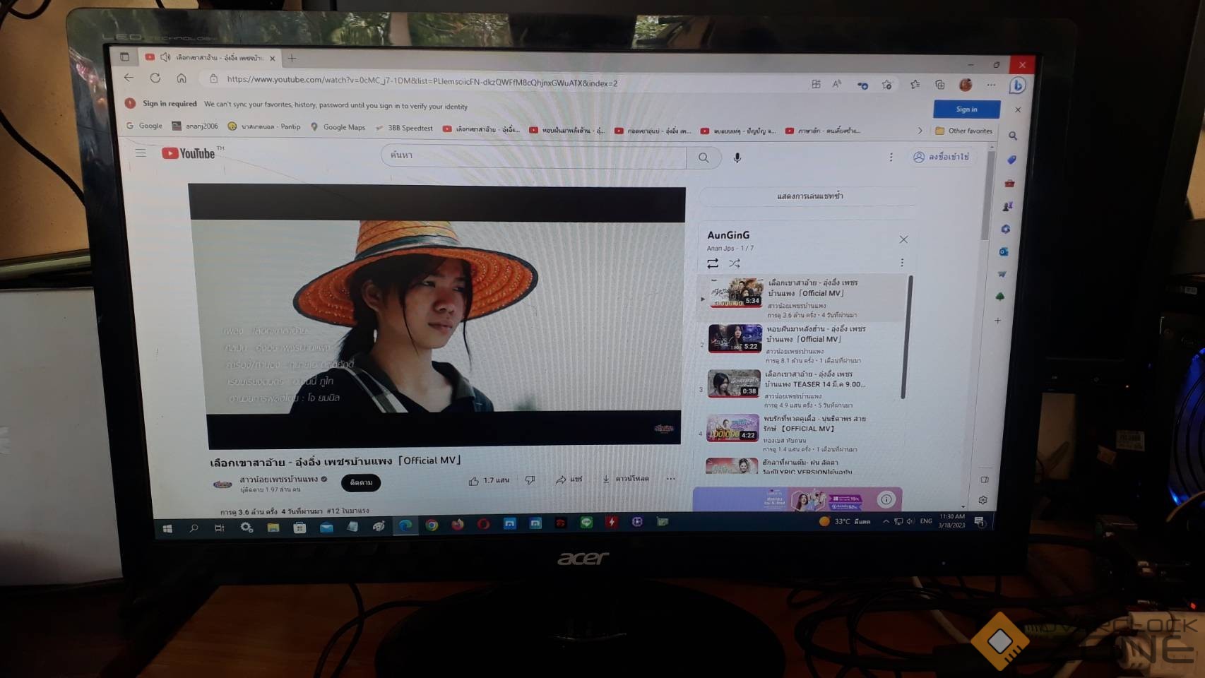
Task: Open Edge Collections
Action: (940, 85)
